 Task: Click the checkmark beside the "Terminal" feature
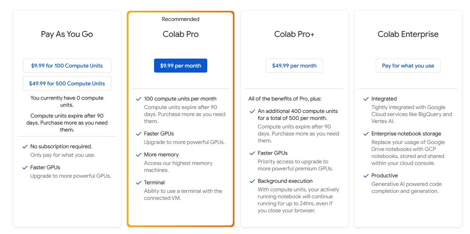(139, 182)
